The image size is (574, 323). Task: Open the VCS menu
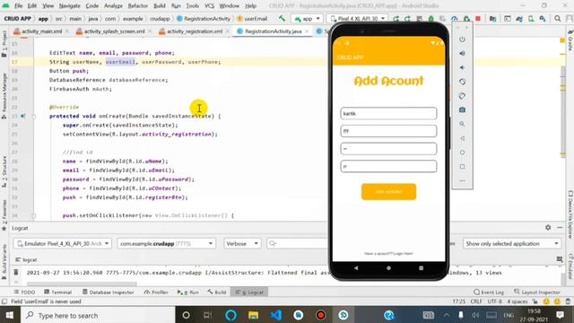209,6
